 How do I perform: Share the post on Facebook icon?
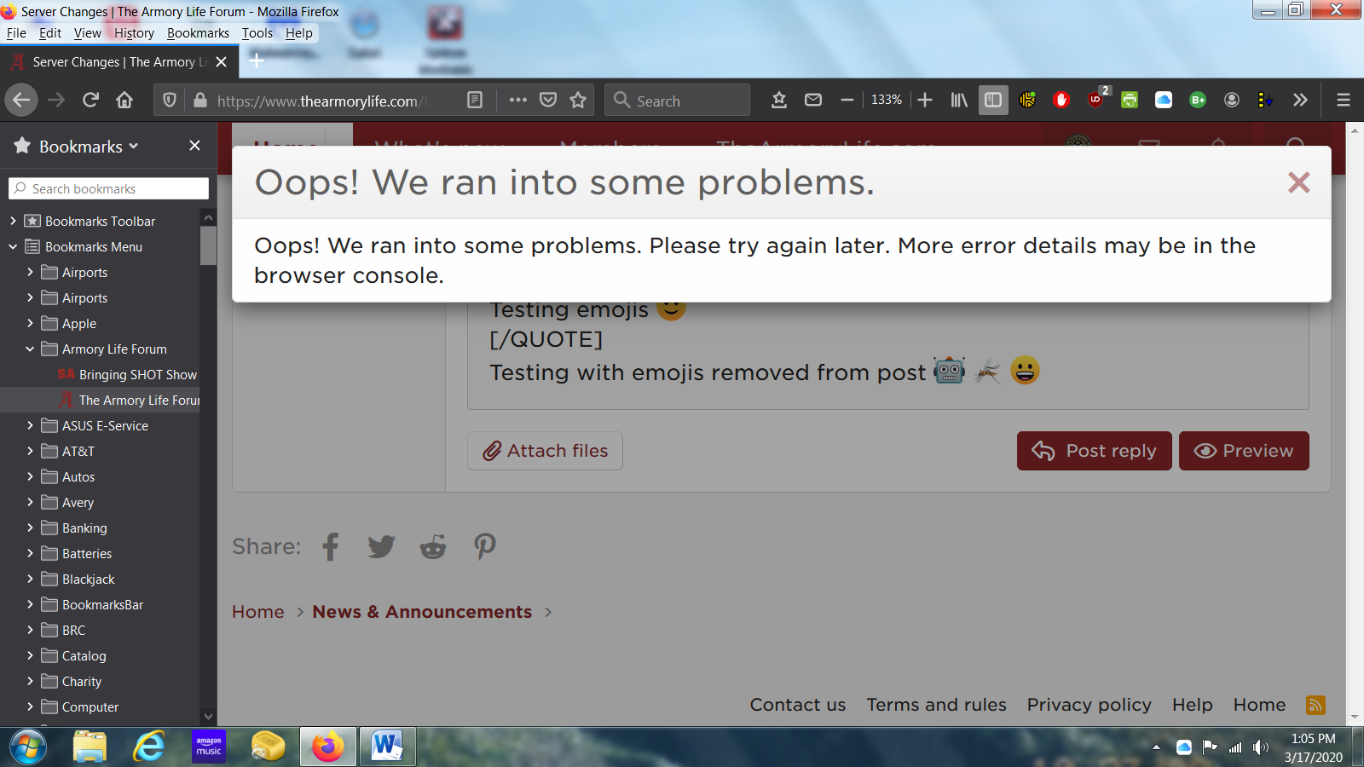click(331, 546)
